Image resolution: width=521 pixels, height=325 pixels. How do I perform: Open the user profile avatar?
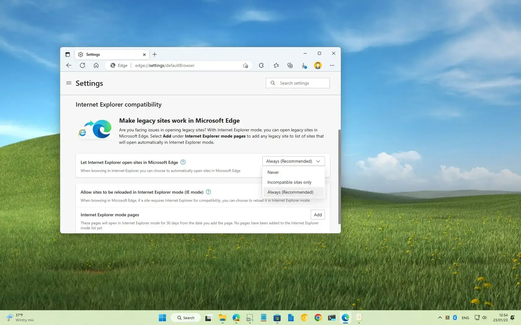pos(318,65)
